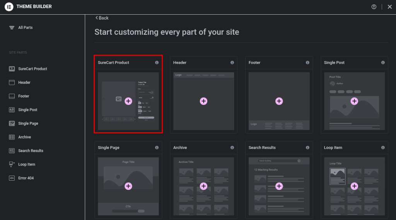Click the info icon on Footer card

[307, 63]
